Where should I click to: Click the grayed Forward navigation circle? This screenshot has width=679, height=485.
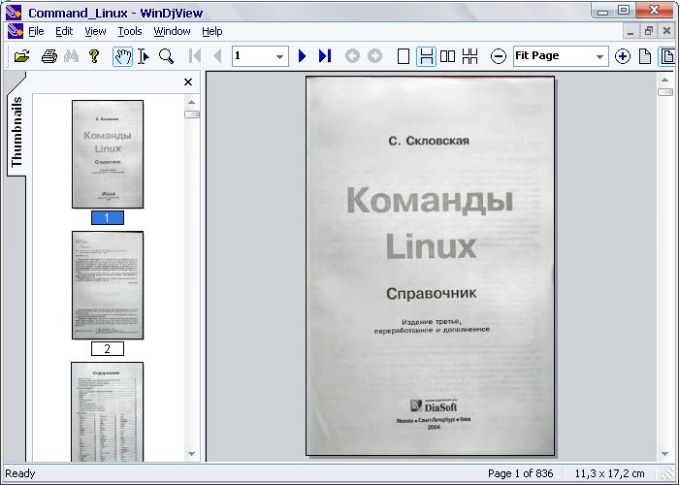pos(374,56)
